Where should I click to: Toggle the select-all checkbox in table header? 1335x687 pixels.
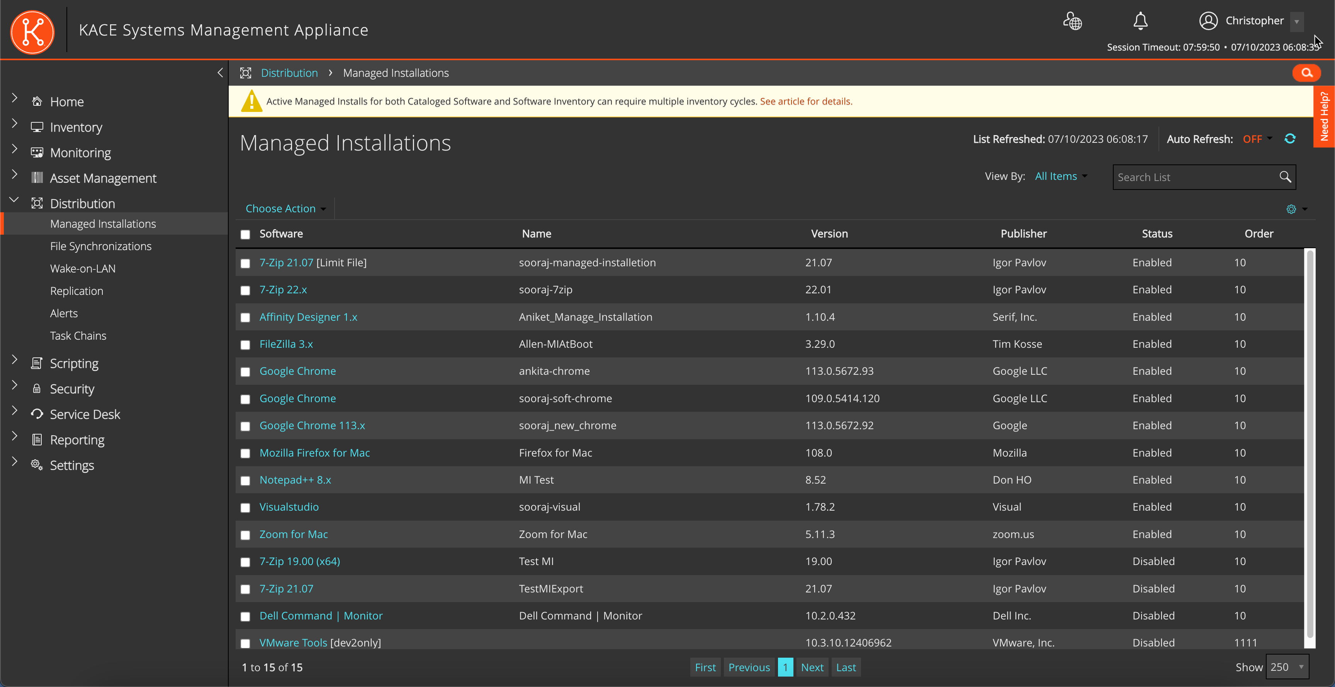(x=245, y=235)
